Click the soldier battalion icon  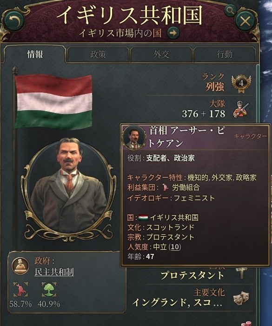click(240, 110)
